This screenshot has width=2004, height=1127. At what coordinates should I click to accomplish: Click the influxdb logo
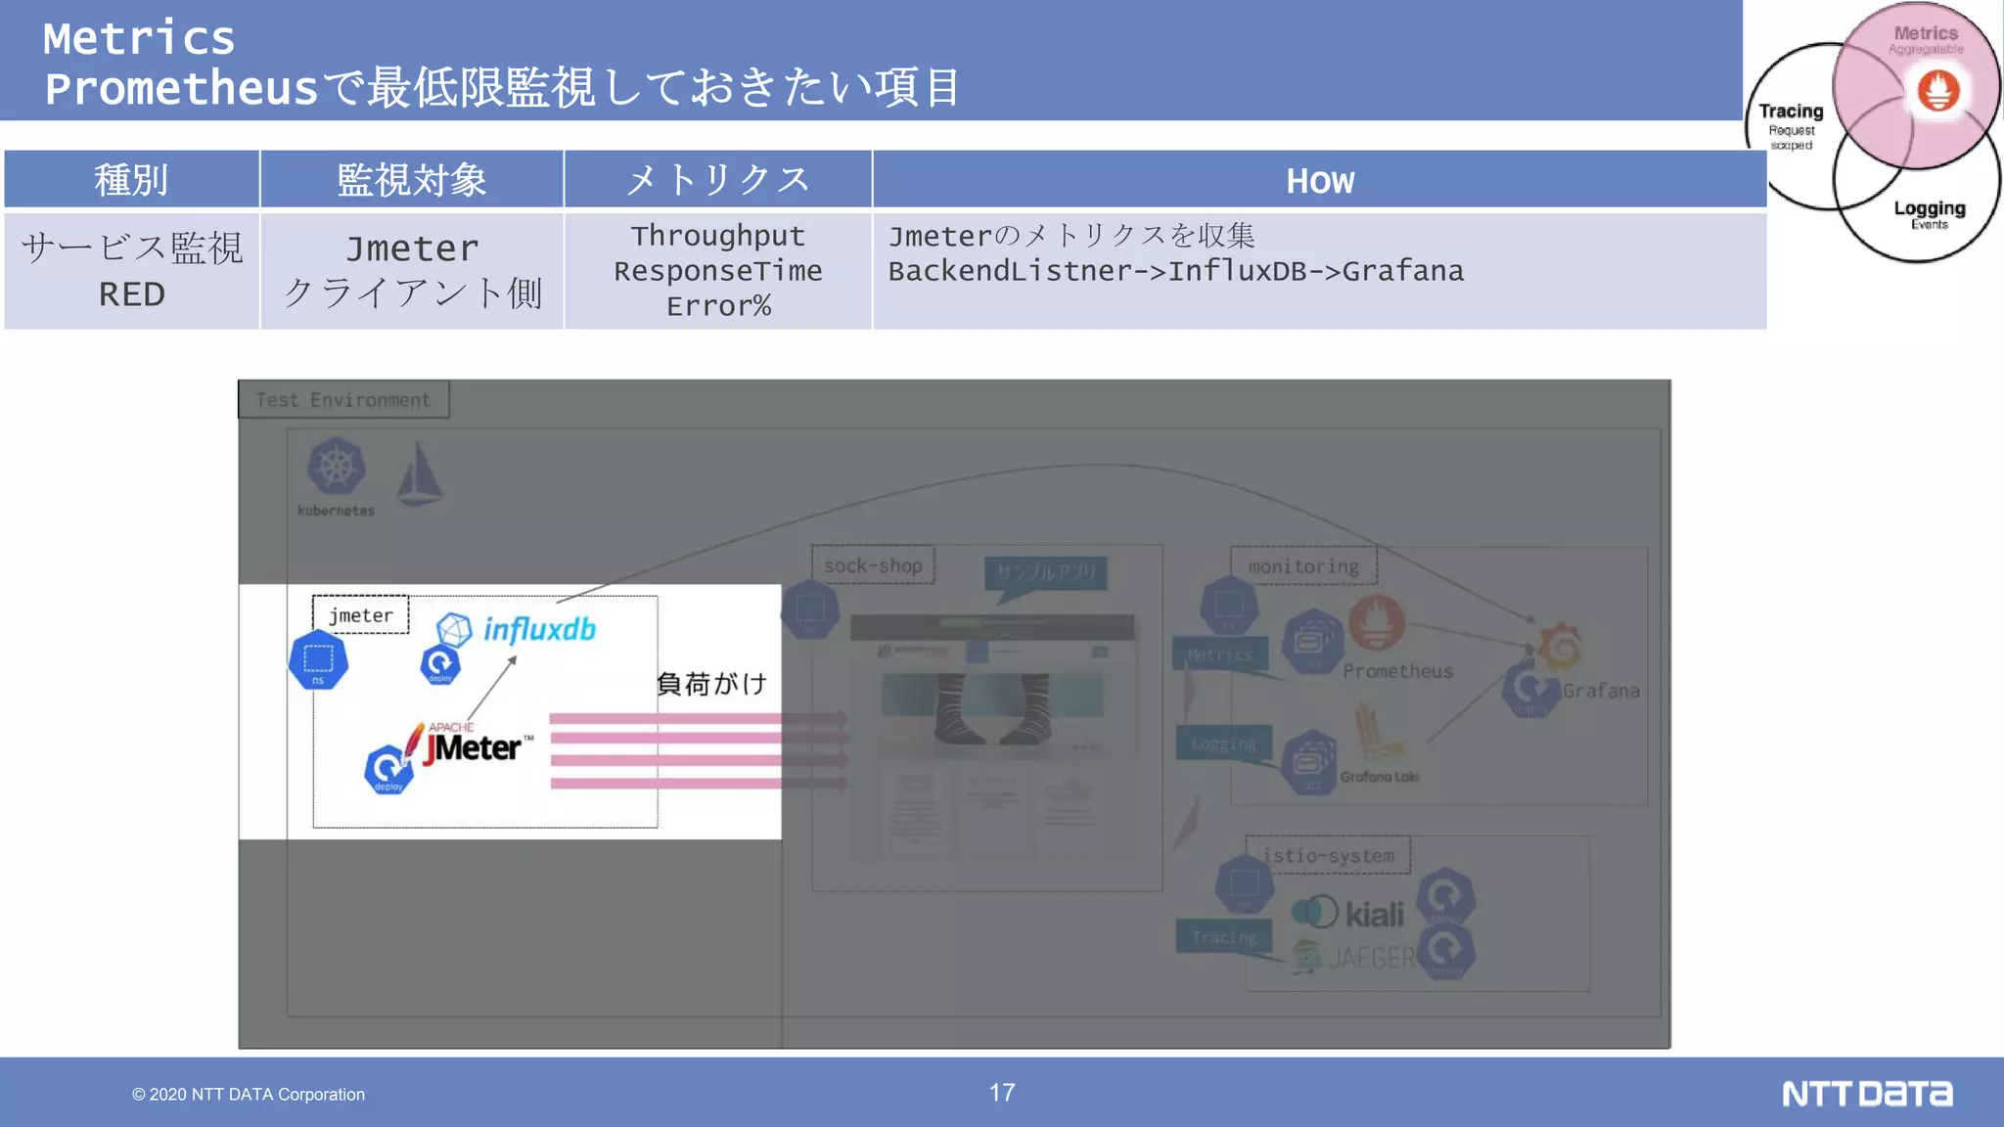[516, 628]
